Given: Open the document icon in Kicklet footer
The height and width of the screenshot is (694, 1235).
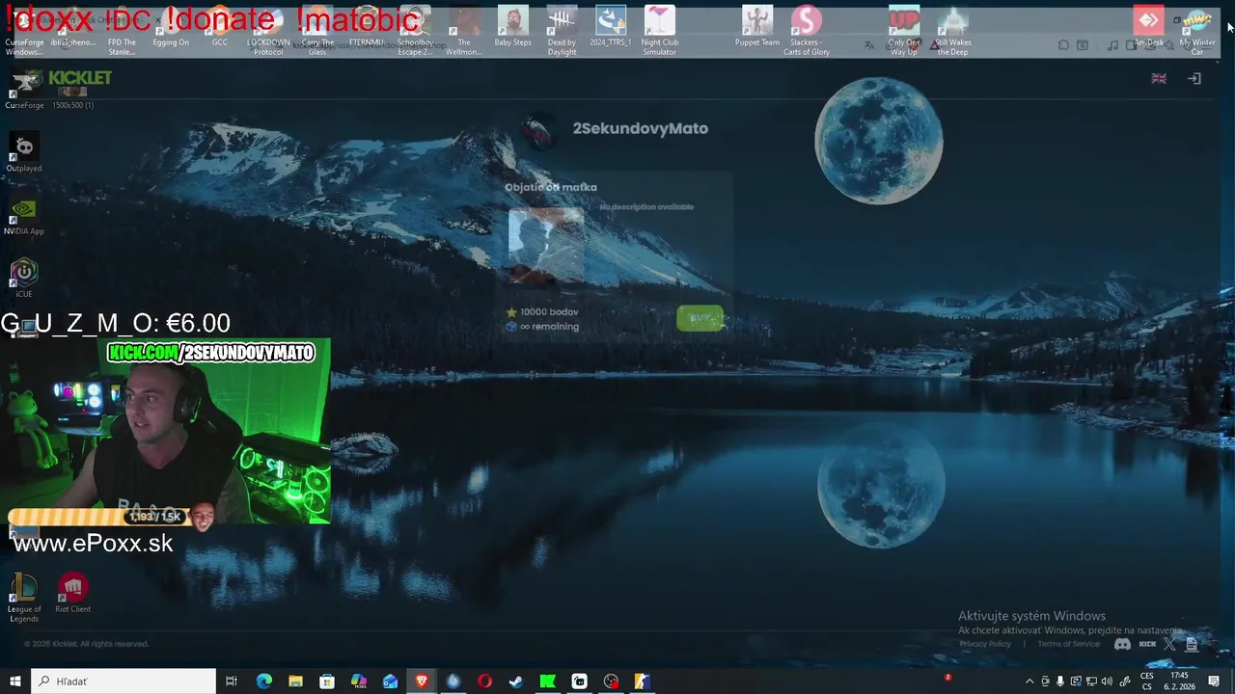Looking at the screenshot, I should pyautogui.click(x=1192, y=644).
